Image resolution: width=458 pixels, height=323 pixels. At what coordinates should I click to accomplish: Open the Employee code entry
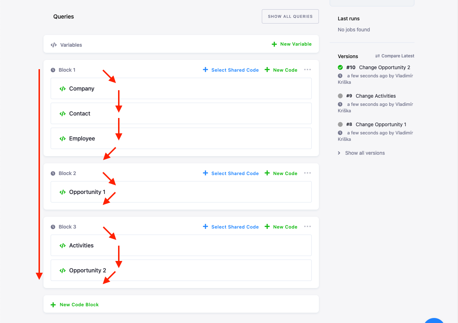click(x=181, y=138)
